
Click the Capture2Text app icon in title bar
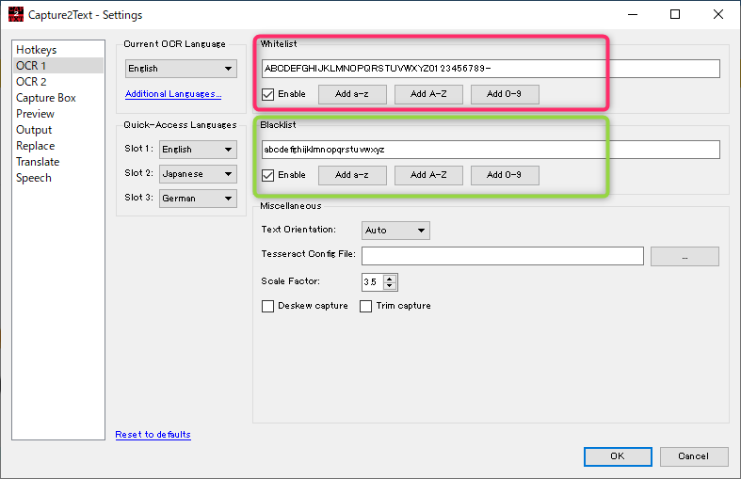(15, 15)
